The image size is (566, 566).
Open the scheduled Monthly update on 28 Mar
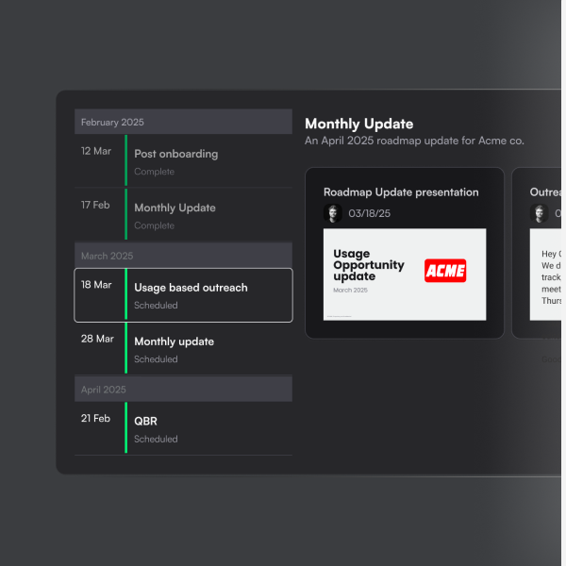(183, 348)
